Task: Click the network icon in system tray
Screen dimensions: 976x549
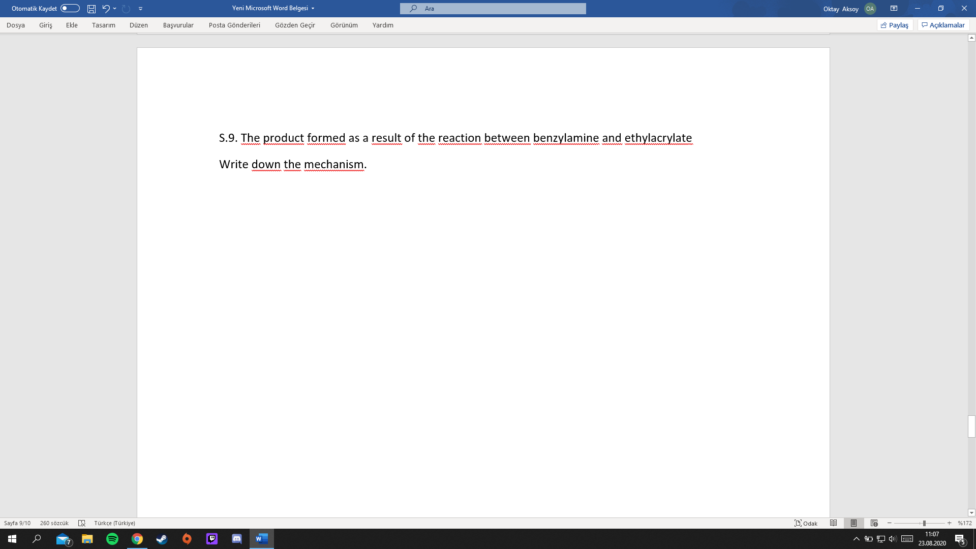Action: (x=881, y=539)
